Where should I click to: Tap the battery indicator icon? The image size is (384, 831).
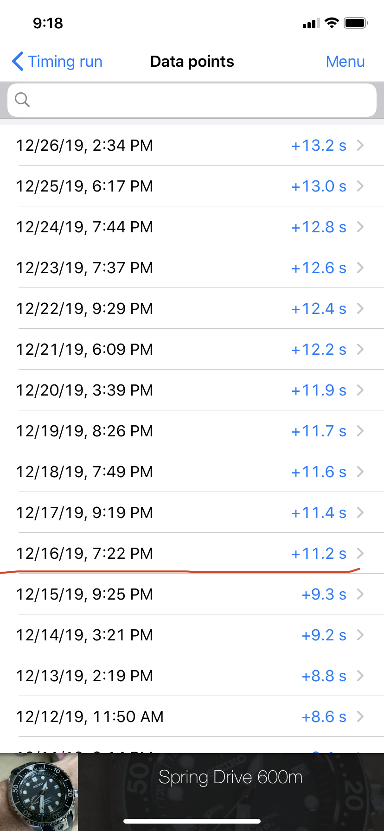(356, 23)
